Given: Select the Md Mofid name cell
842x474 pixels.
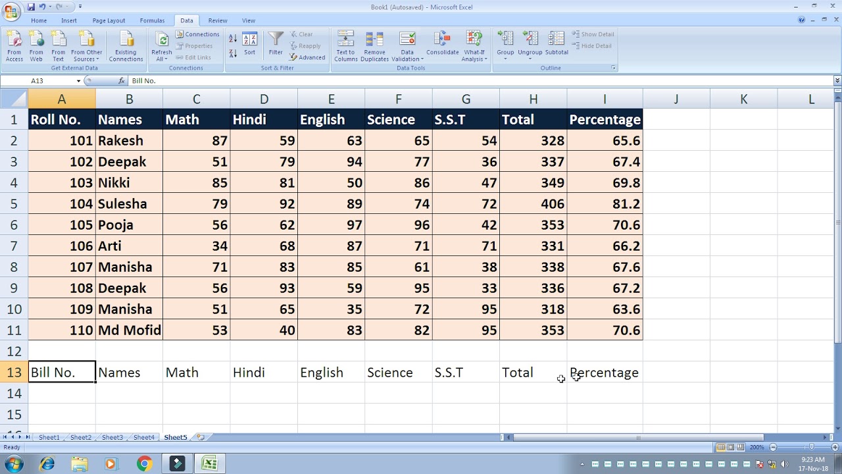Looking at the screenshot, I should [129, 330].
